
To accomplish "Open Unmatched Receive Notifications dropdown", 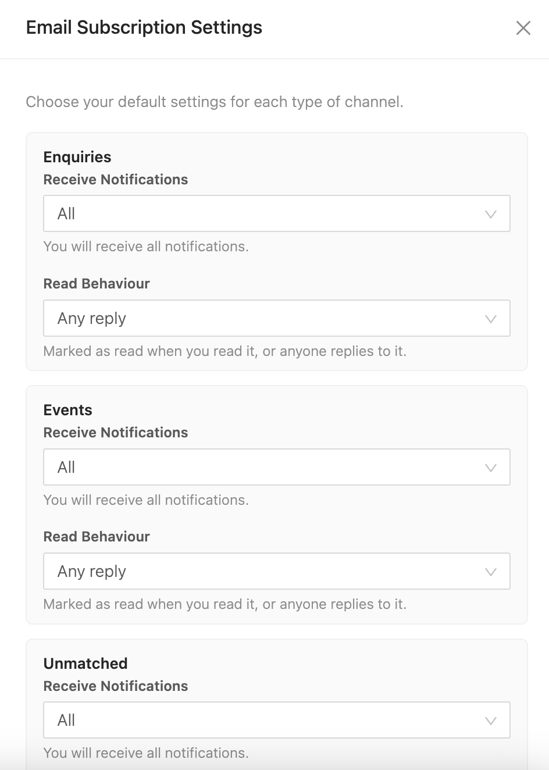I will click(x=277, y=720).
